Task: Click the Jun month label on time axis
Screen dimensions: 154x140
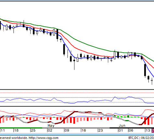Action: coord(122,126)
